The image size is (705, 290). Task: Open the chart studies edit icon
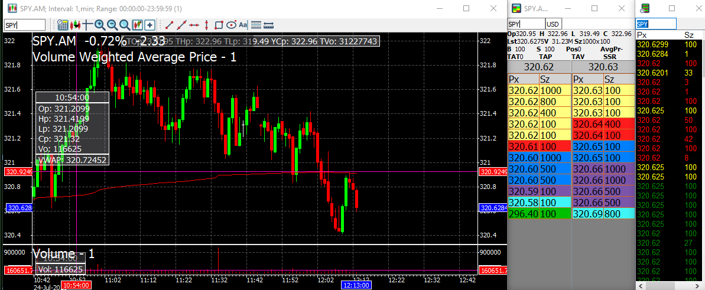click(x=137, y=25)
